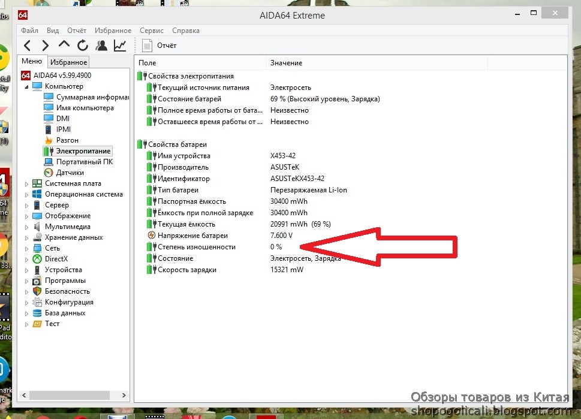This screenshot has height=419, width=581.
Task: Select Безопасность in the tree
Action: pyautogui.click(x=67, y=291)
